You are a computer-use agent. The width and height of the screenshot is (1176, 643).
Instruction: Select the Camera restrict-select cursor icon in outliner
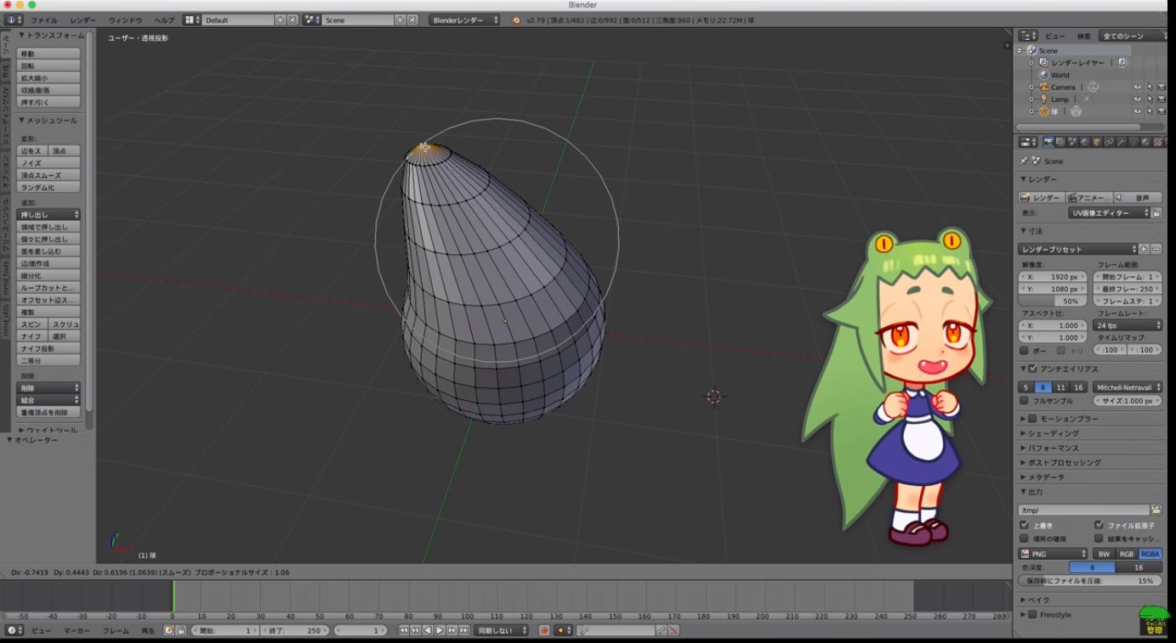pos(1150,87)
